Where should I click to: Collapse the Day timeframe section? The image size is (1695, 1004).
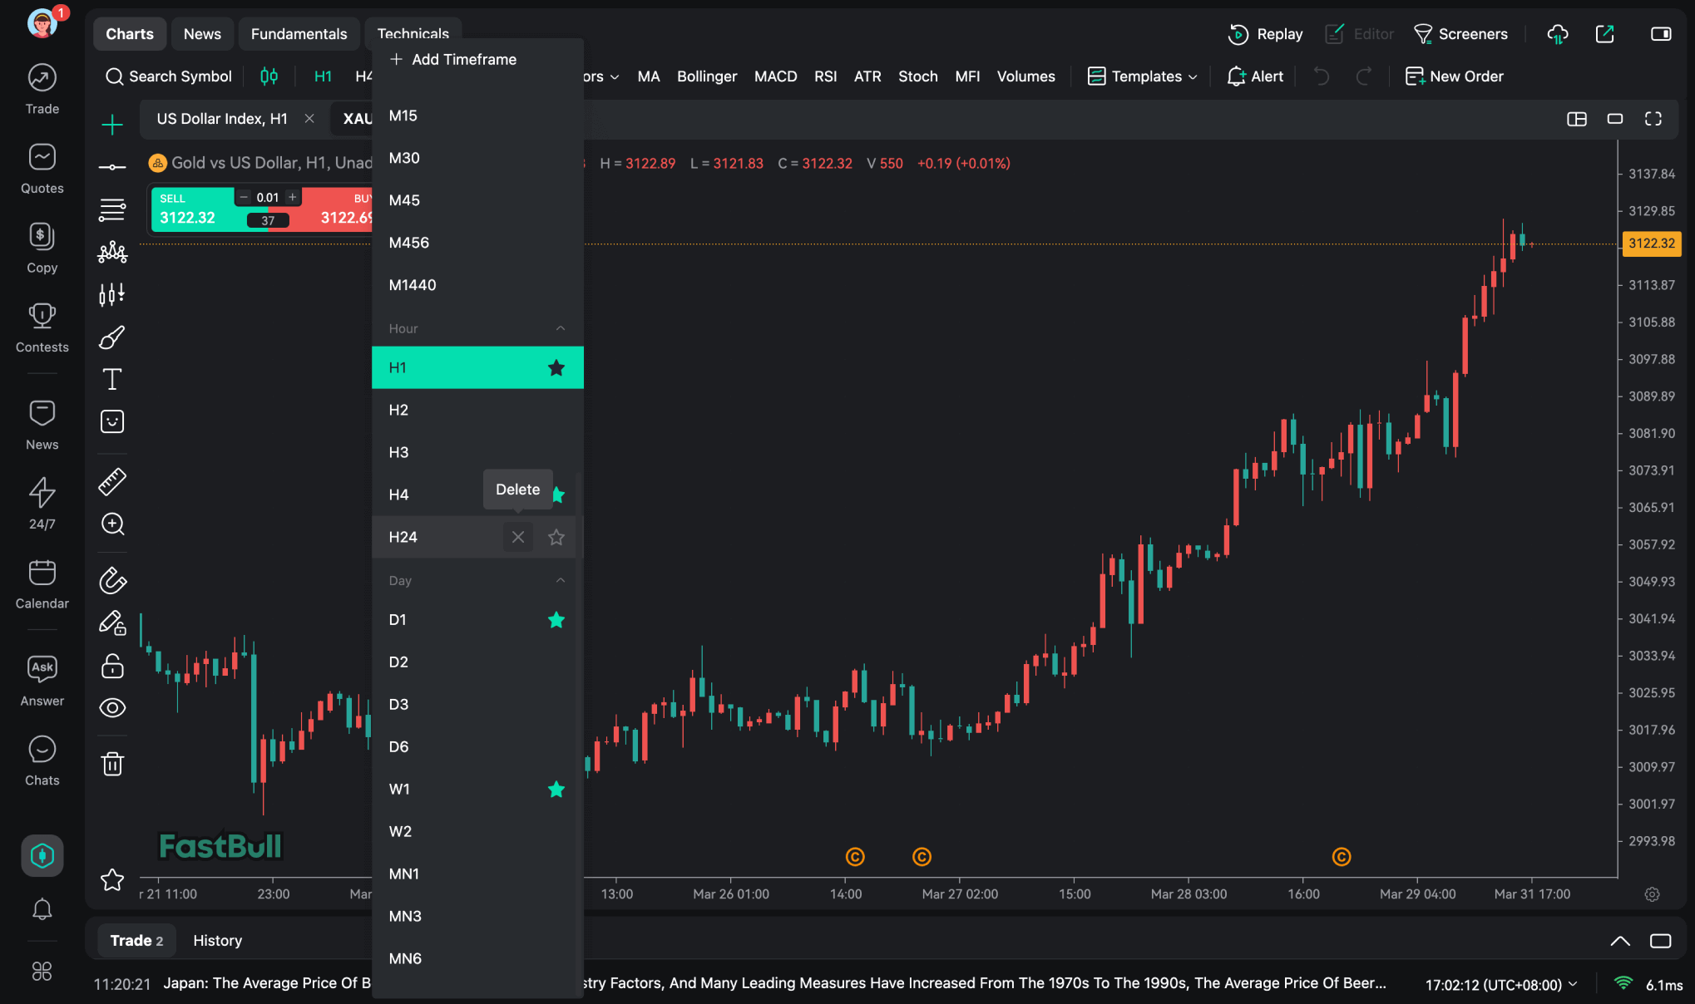[x=561, y=581]
